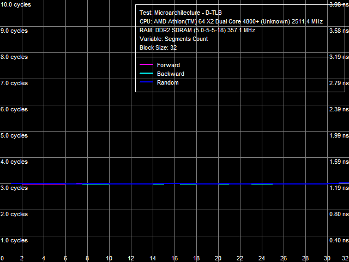Click the 10.0 cycles axis label
Viewport: 349px width, 262px height.
point(15,4)
